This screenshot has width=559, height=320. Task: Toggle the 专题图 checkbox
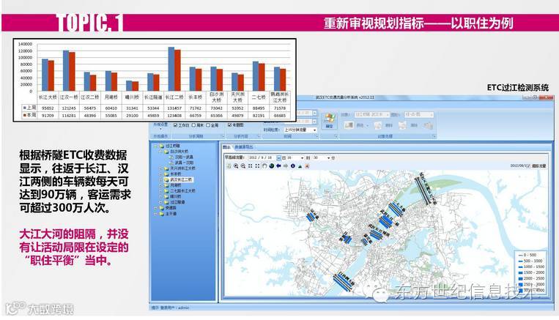pyautogui.click(x=229, y=125)
